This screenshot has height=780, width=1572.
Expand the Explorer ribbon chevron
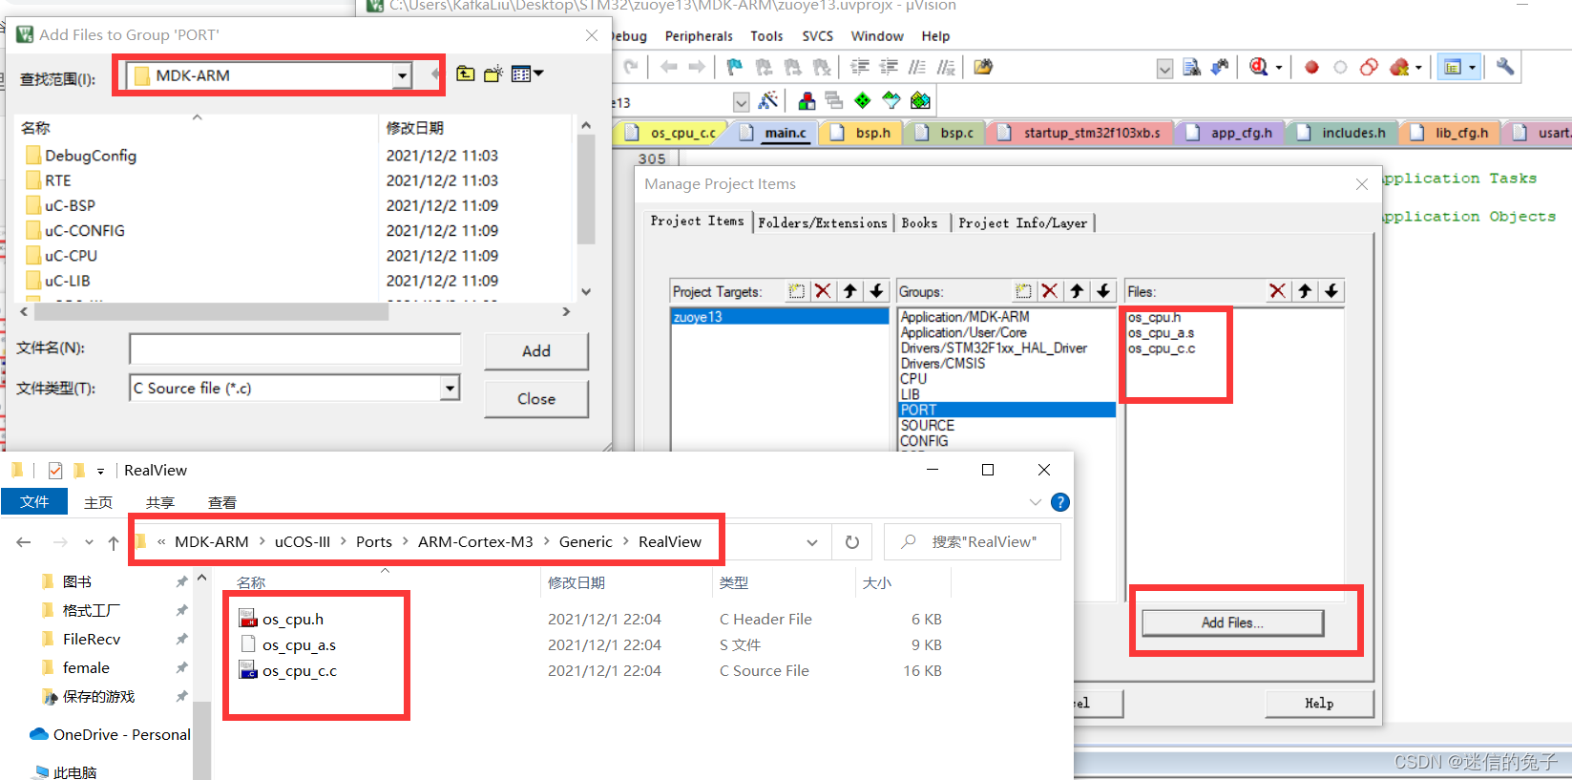click(1036, 502)
